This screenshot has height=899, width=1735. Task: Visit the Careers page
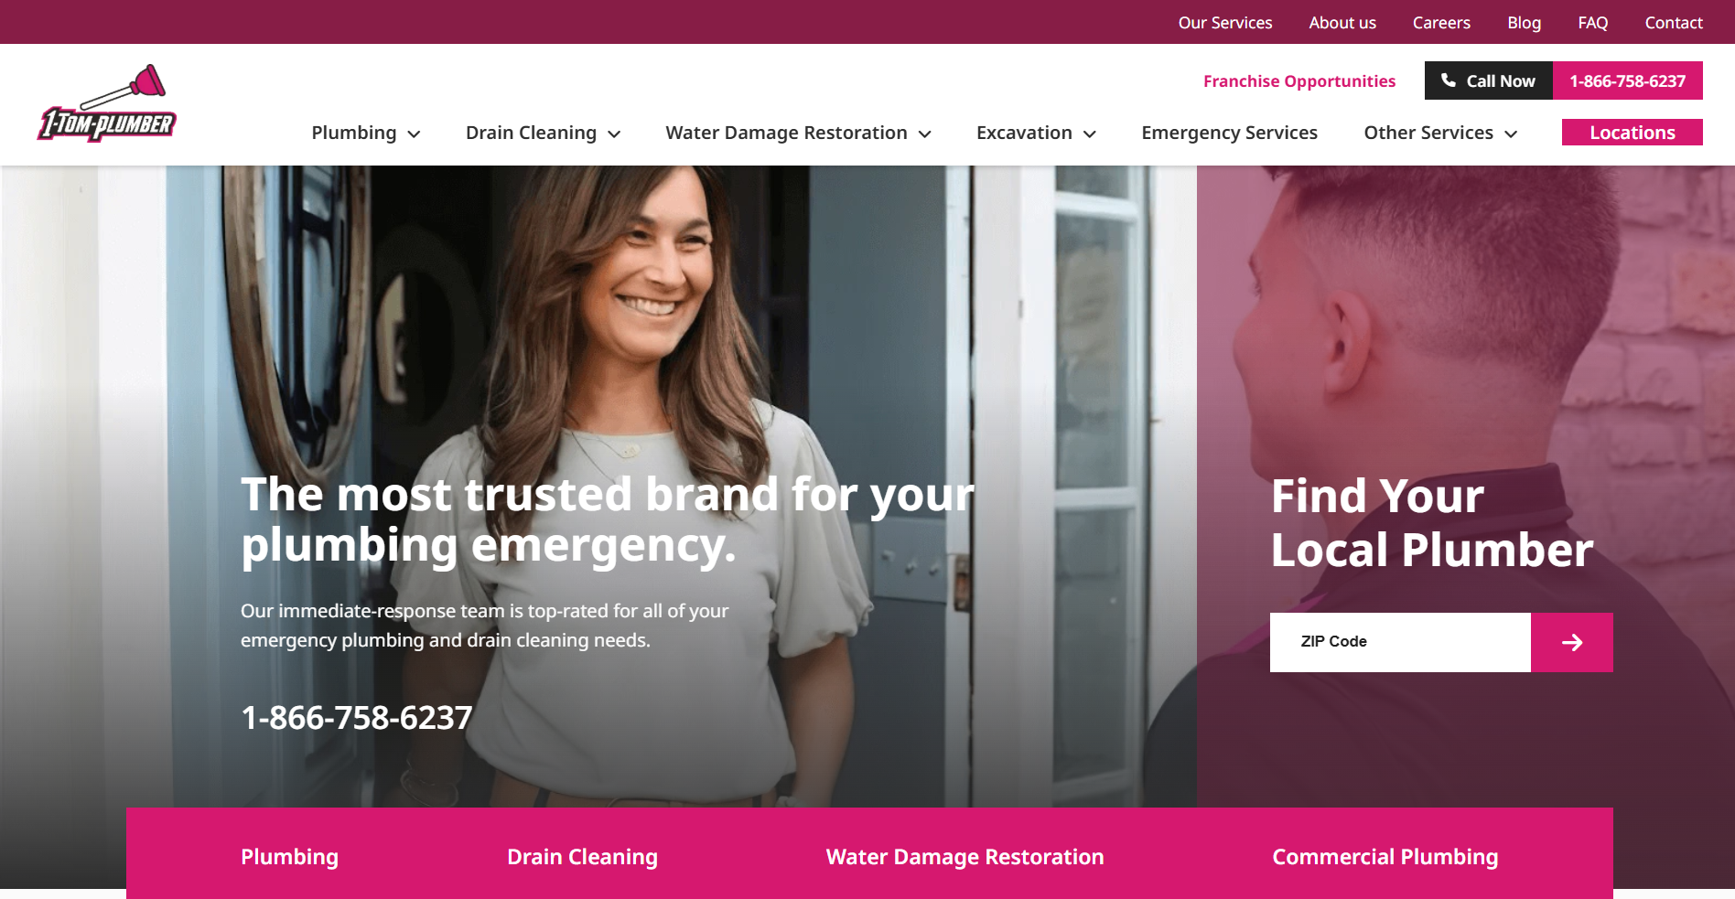pyautogui.click(x=1441, y=23)
